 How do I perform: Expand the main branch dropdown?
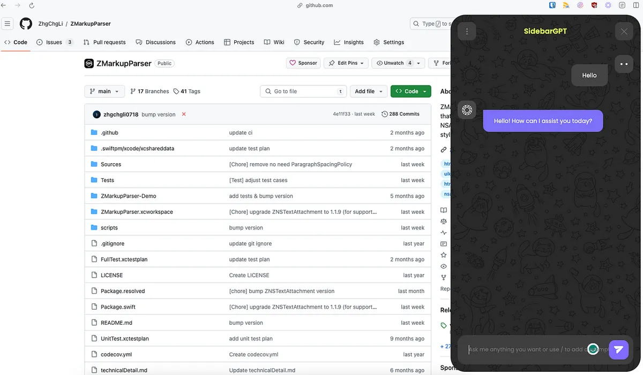click(104, 91)
